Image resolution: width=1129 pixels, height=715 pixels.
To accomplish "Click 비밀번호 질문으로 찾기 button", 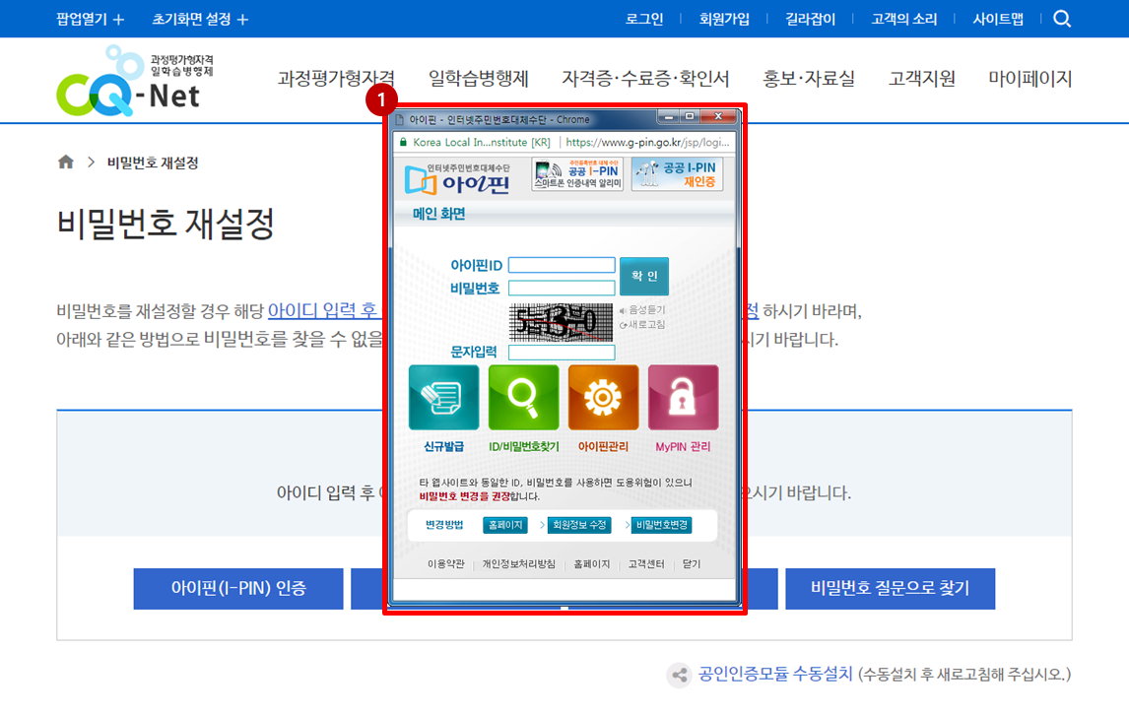I will tap(890, 588).
